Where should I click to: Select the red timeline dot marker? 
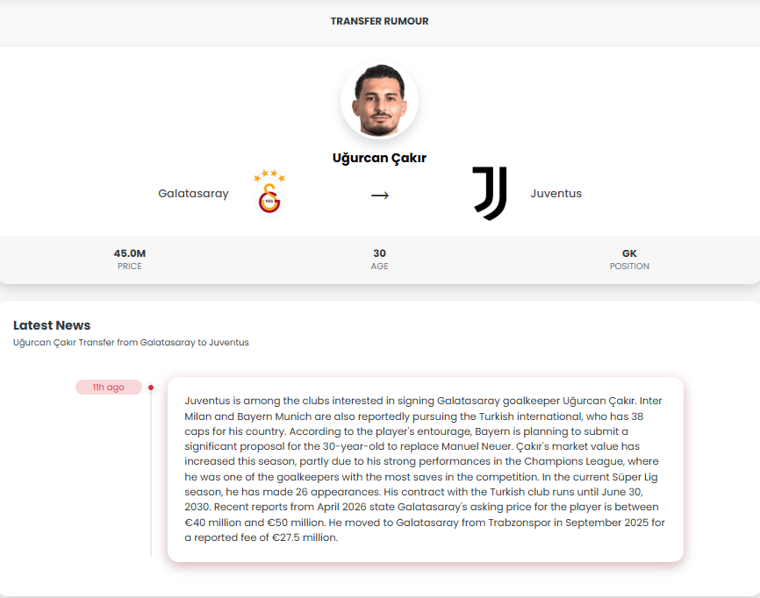tap(151, 387)
